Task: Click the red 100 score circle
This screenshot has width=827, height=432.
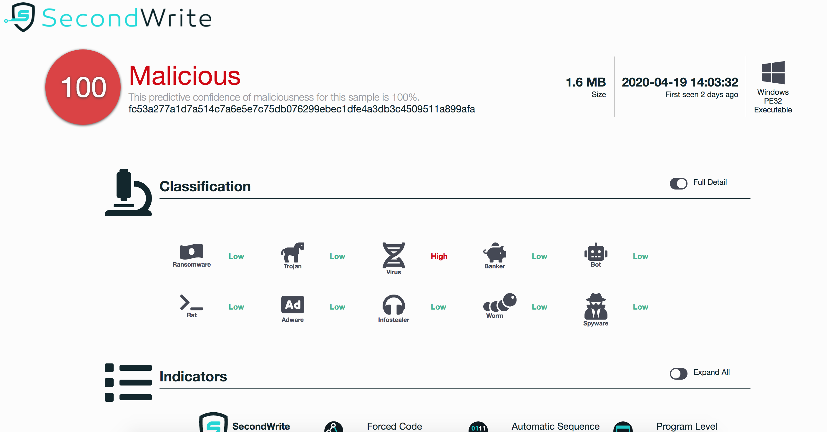Action: click(x=83, y=87)
